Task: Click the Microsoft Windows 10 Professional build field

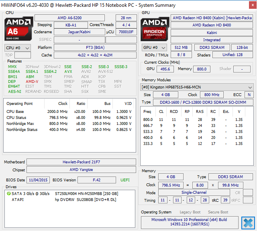Action: click(190, 223)
